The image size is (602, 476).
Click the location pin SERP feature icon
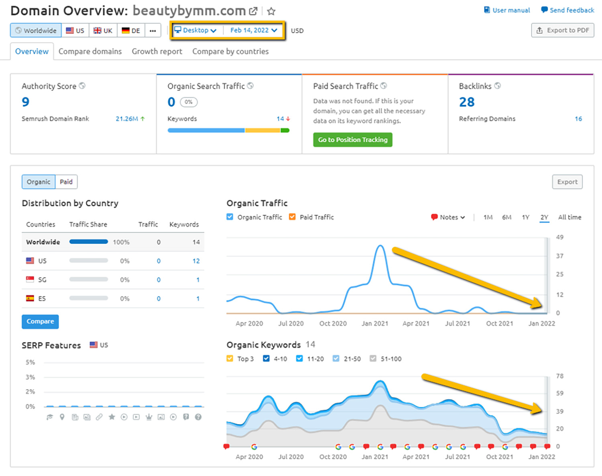tap(62, 417)
